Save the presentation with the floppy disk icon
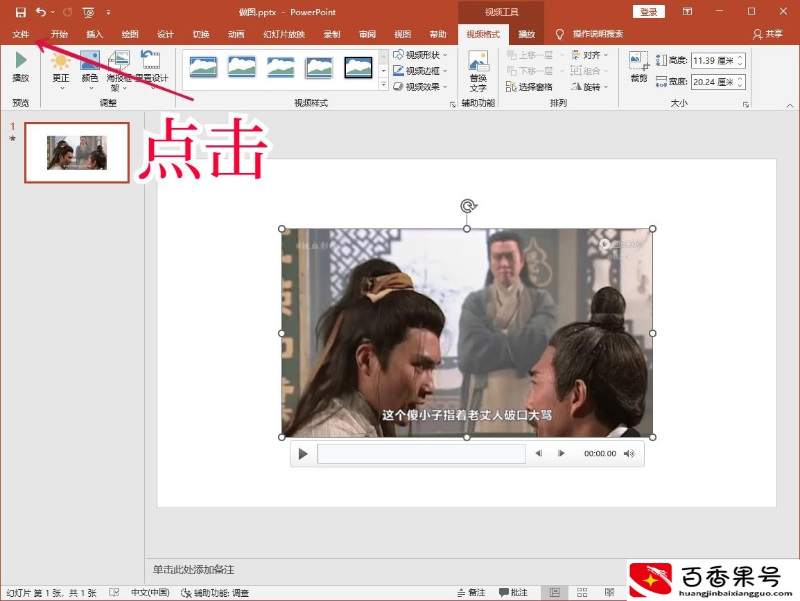This screenshot has width=800, height=601. coord(20,12)
